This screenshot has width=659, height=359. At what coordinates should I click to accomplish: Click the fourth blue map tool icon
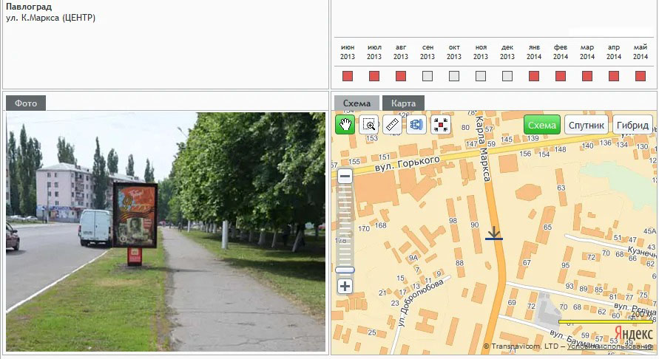(x=416, y=125)
